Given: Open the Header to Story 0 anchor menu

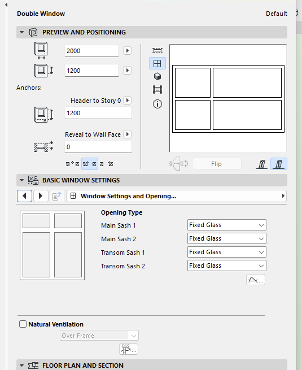Looking at the screenshot, I should tap(128, 101).
